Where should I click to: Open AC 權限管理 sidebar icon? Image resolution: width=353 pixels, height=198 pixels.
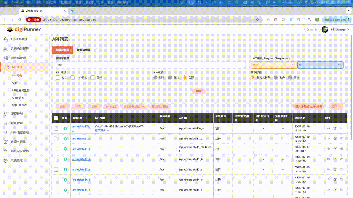6,39
